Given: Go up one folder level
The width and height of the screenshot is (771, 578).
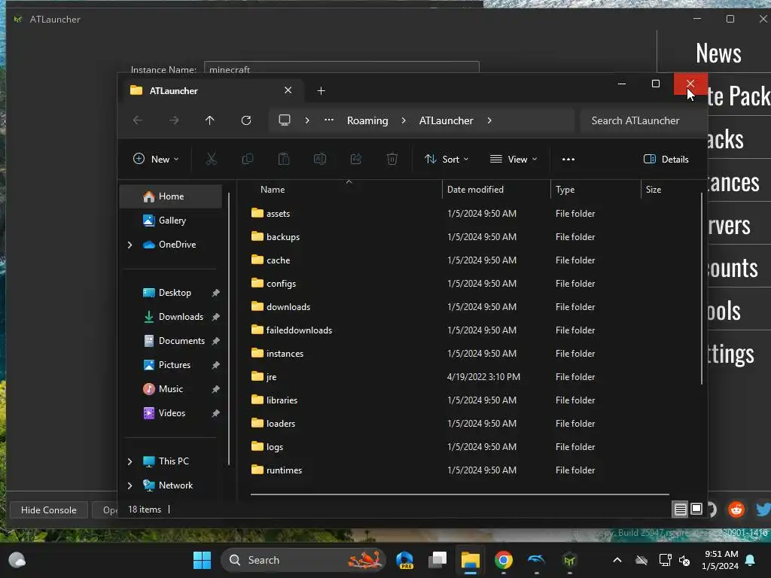Looking at the screenshot, I should [210, 120].
